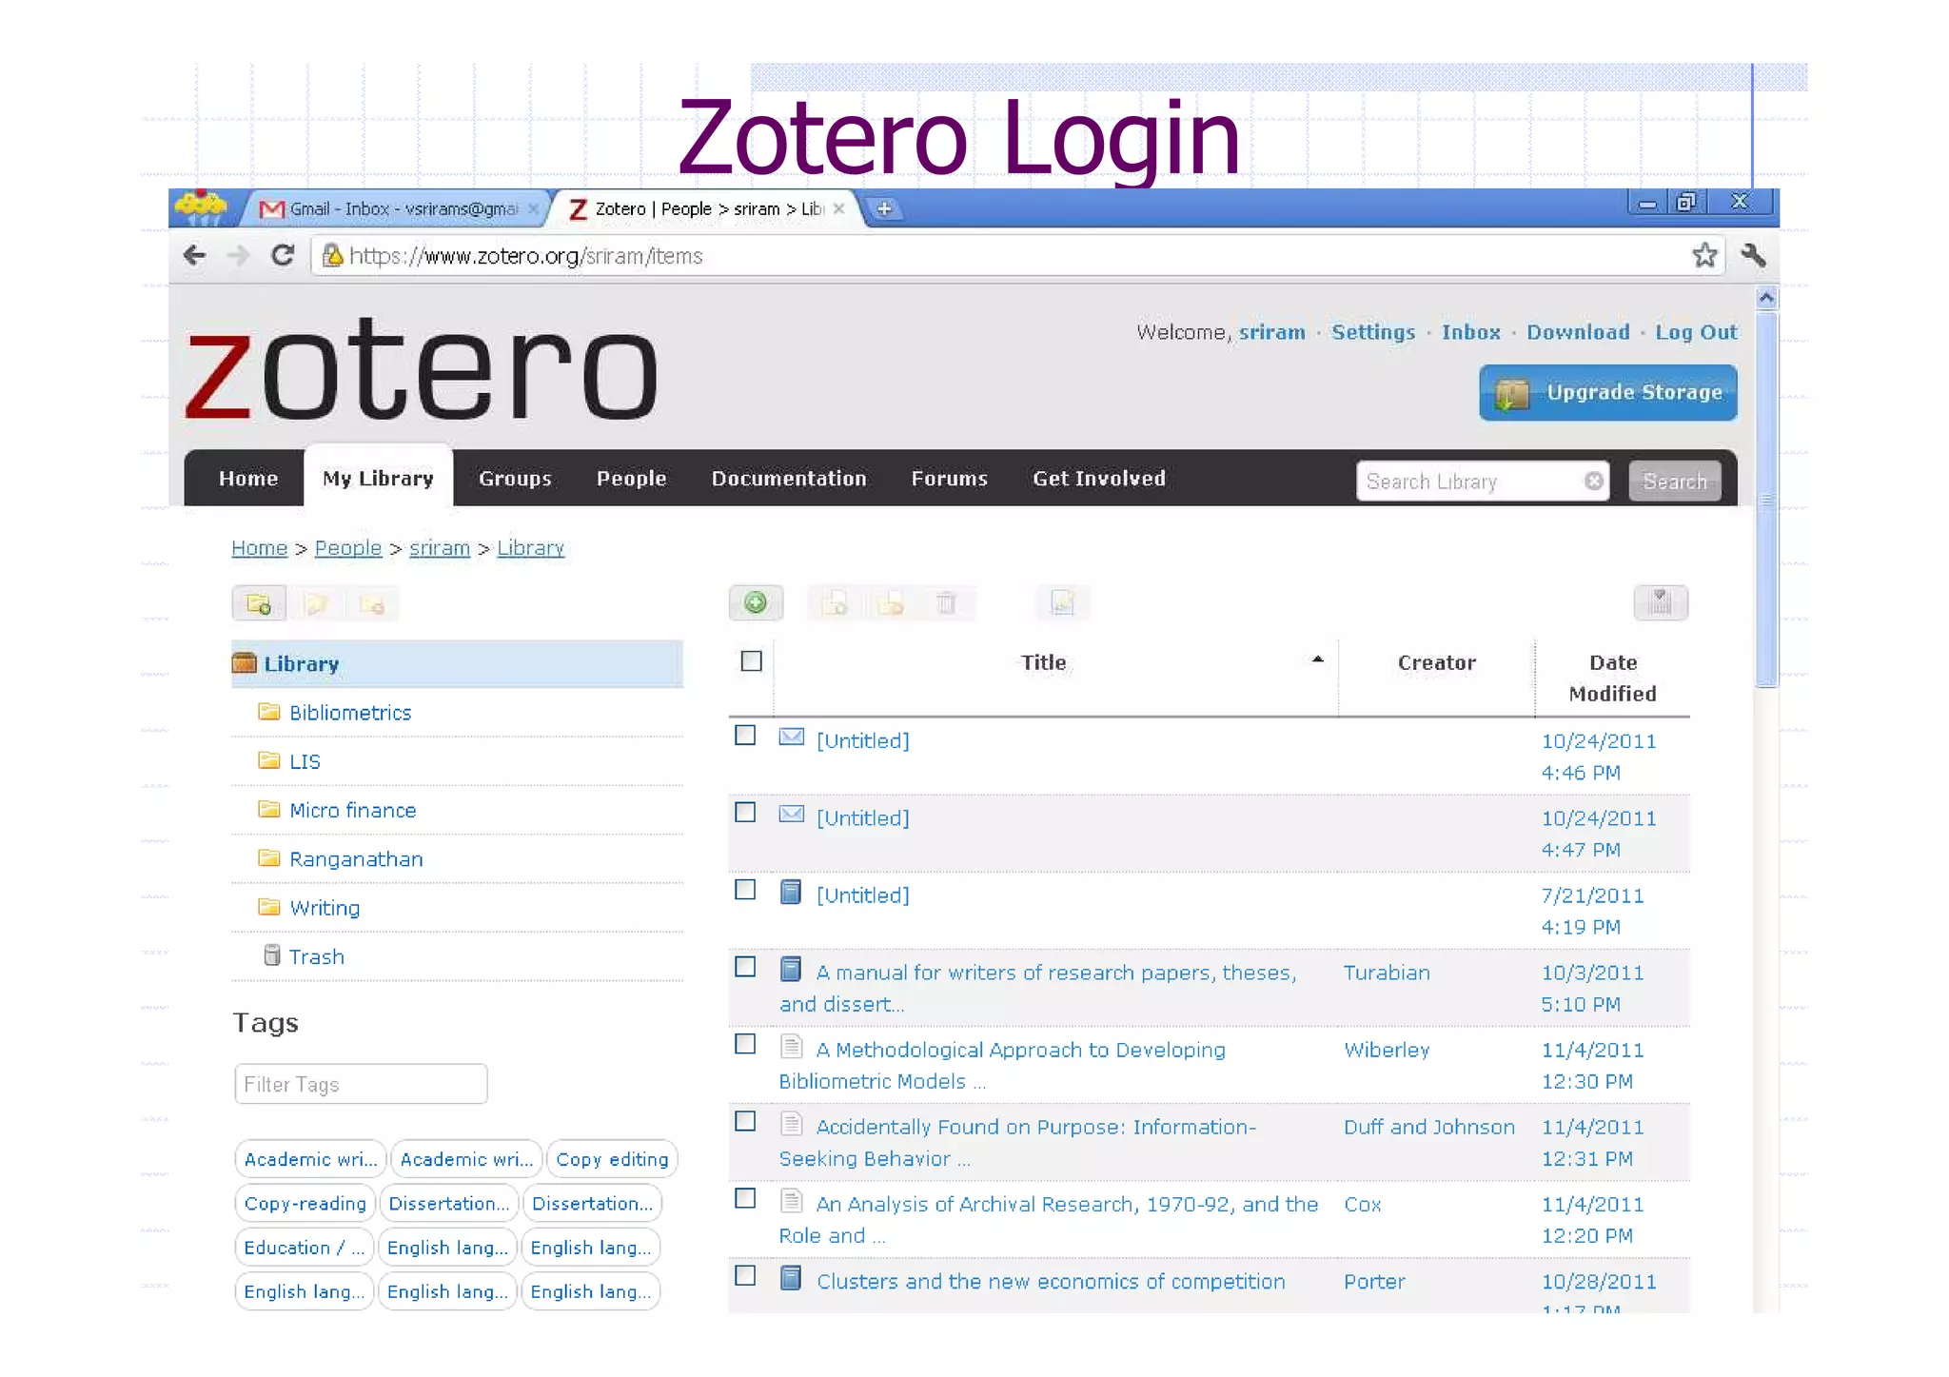The width and height of the screenshot is (1949, 1377).
Task: Click the Download link
Action: pyautogui.click(x=1578, y=332)
